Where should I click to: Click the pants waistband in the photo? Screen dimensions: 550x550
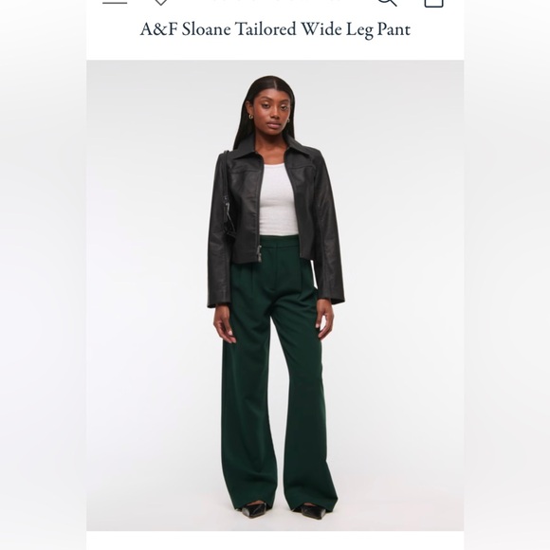click(x=280, y=240)
